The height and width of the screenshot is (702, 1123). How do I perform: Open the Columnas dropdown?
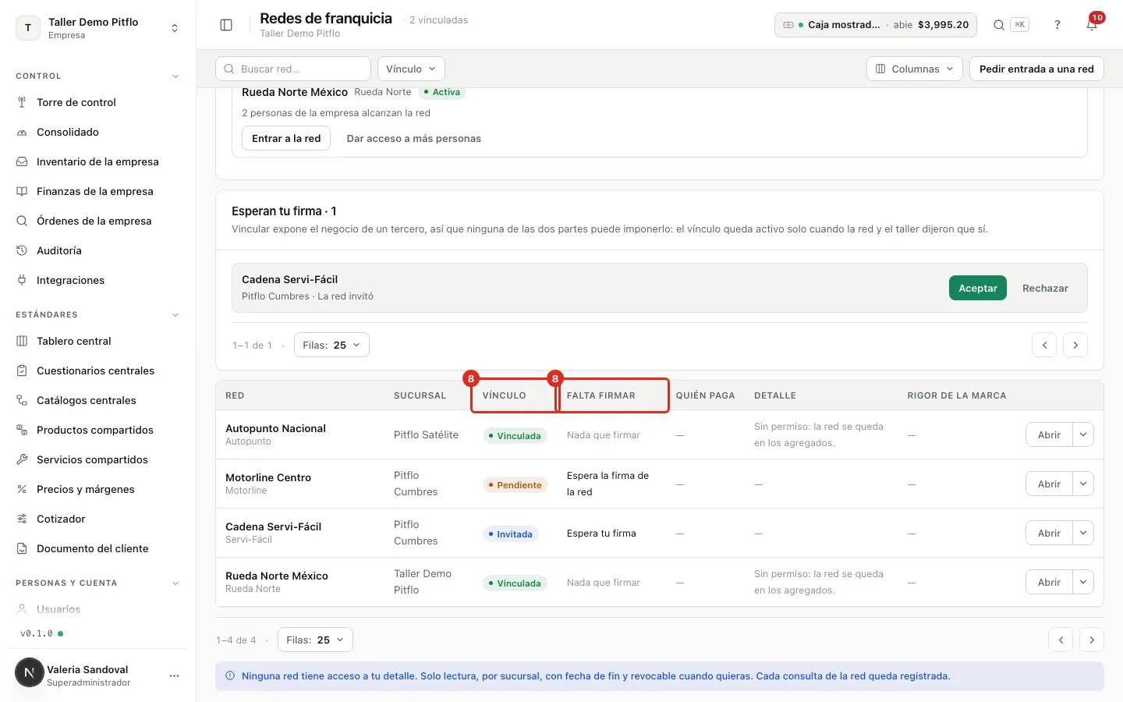[x=915, y=69]
